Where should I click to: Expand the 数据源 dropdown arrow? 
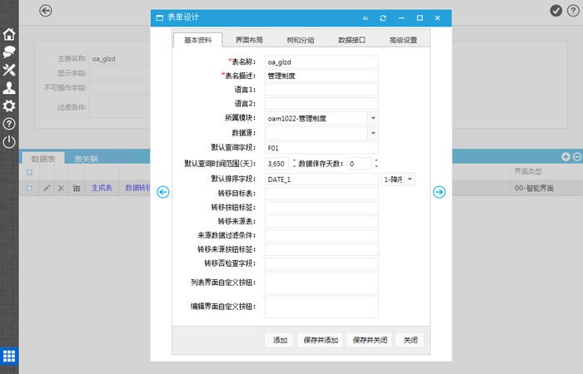pyautogui.click(x=373, y=133)
